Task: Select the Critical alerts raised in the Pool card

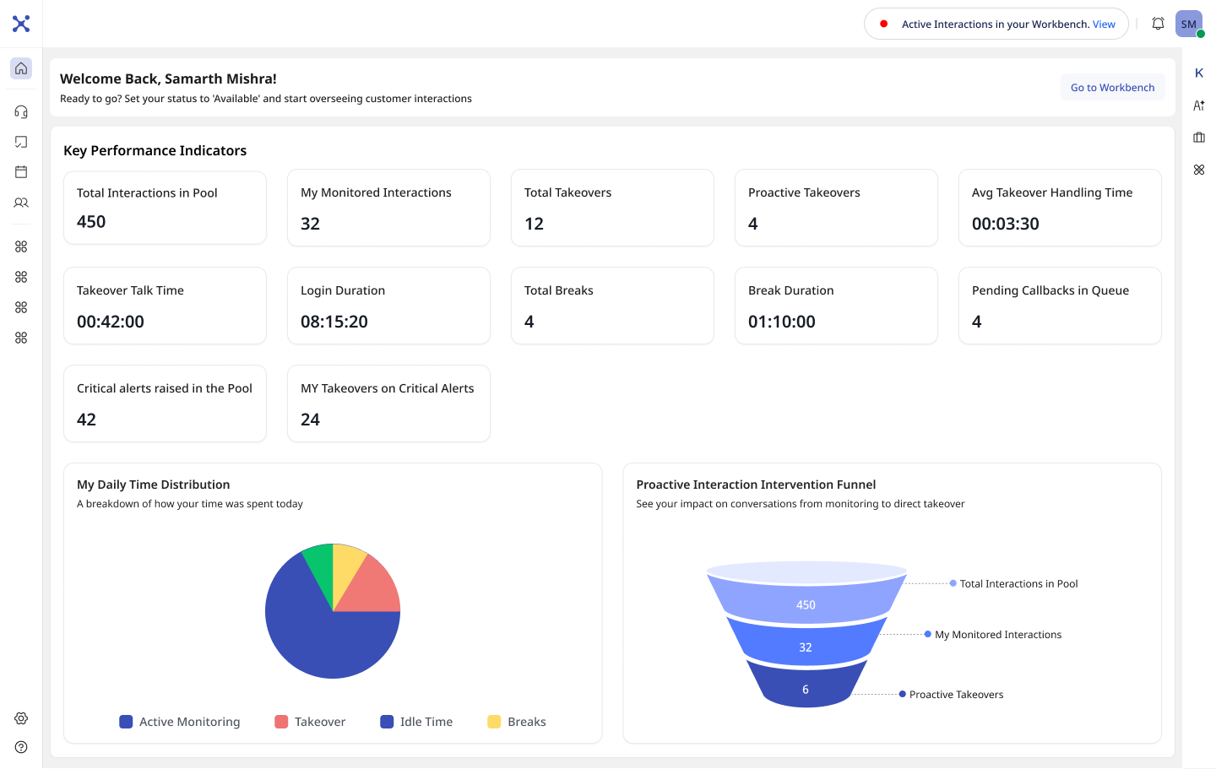Action: click(x=165, y=403)
